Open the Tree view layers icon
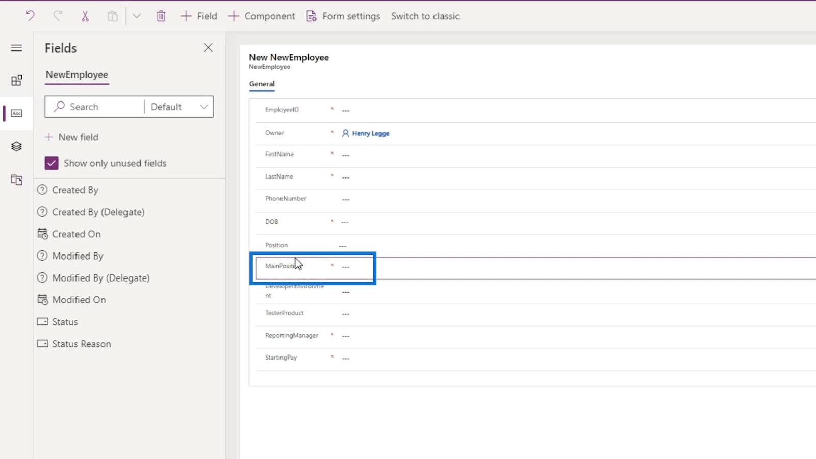Screen dimensions: 816x459 click(x=16, y=146)
